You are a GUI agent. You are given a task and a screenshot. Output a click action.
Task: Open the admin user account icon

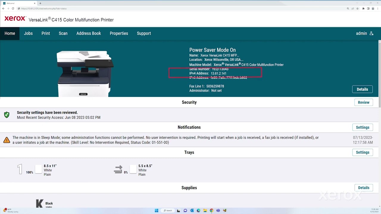371,33
